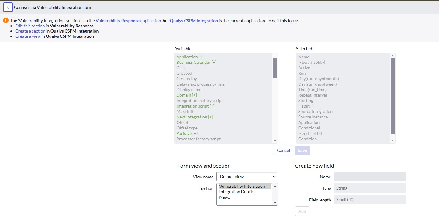439x216 pixels.
Task: Click the Selected list scroll-down arrow
Action: [392, 141]
